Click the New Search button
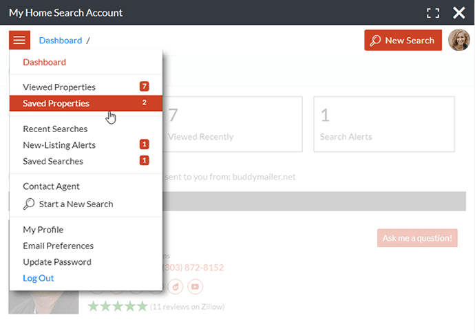475x333 pixels. click(x=403, y=40)
